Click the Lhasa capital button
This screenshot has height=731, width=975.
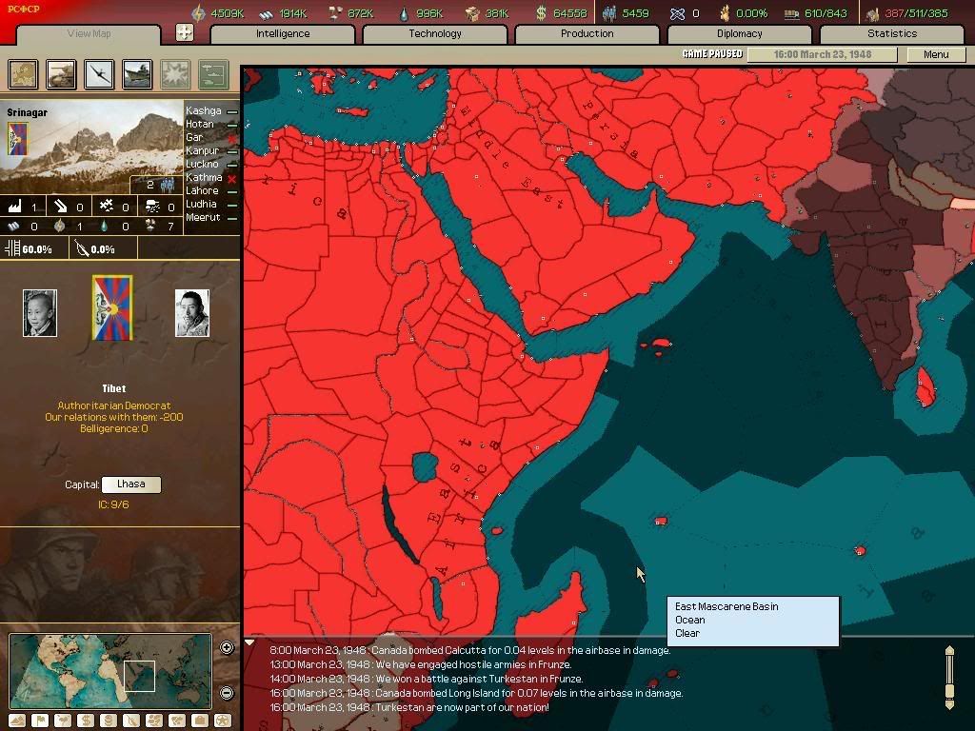(130, 484)
